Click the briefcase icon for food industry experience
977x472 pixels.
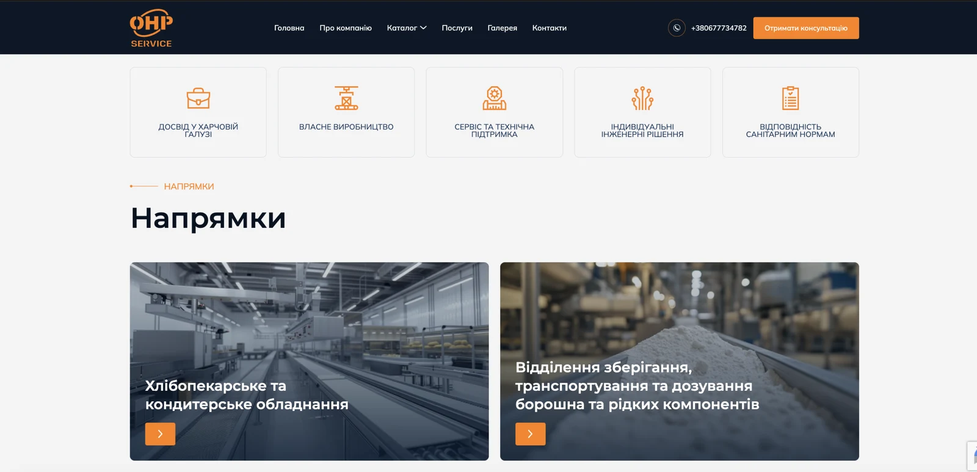click(198, 98)
